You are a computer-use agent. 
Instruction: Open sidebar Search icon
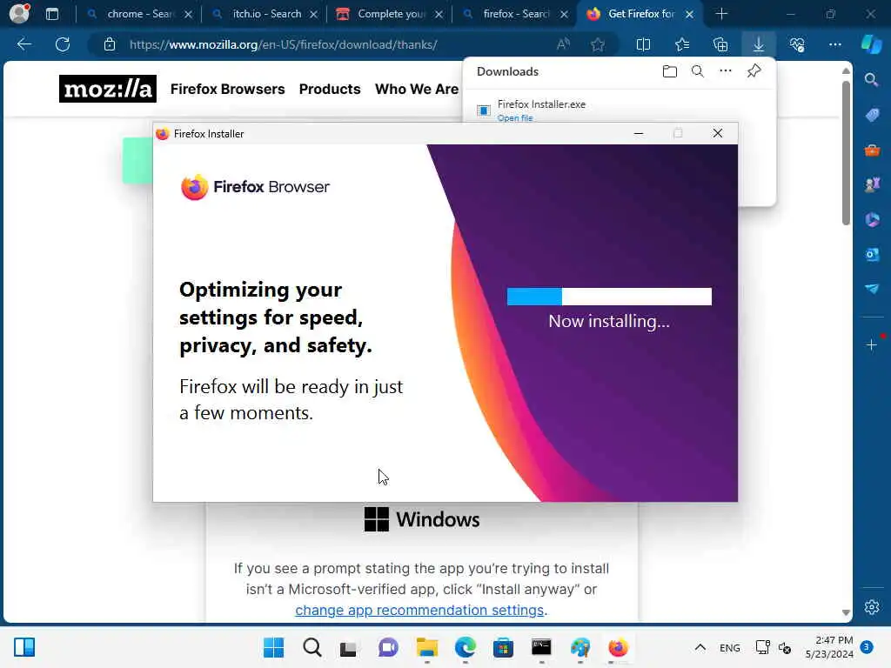[x=872, y=79]
